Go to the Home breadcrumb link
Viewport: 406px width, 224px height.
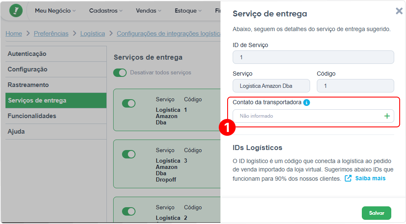14,34
